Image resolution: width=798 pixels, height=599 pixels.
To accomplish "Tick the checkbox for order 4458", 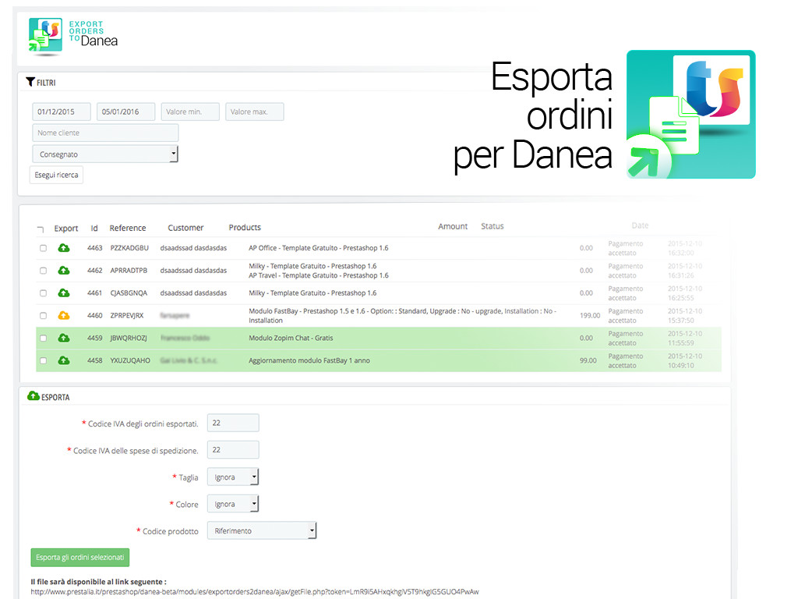I will [x=44, y=360].
